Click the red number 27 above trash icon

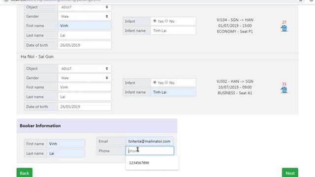(284, 22)
